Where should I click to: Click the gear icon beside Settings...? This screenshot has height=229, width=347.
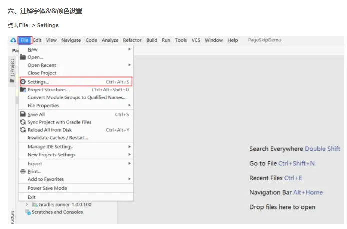point(23,82)
